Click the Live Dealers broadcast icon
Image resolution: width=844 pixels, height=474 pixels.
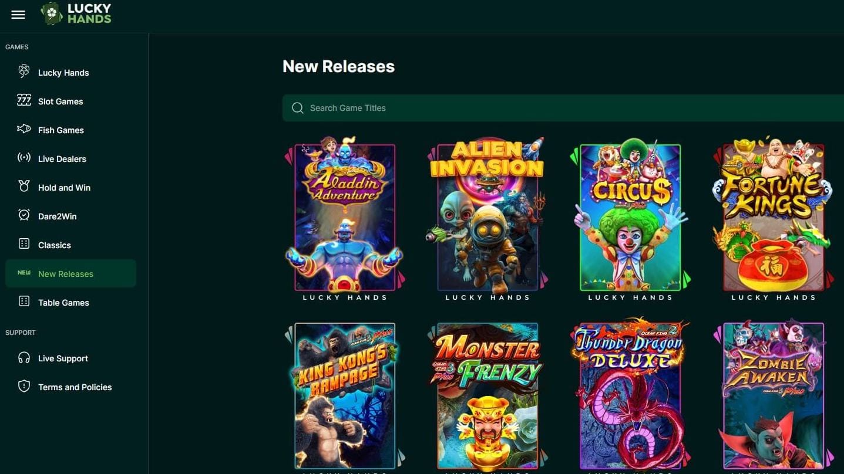tap(24, 158)
